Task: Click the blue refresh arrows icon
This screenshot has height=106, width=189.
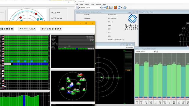Action: tap(119, 8)
